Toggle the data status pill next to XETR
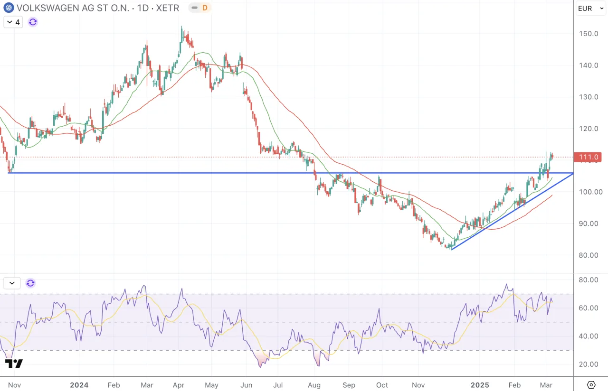Viewport: 608px width, 391px height. tap(200, 8)
